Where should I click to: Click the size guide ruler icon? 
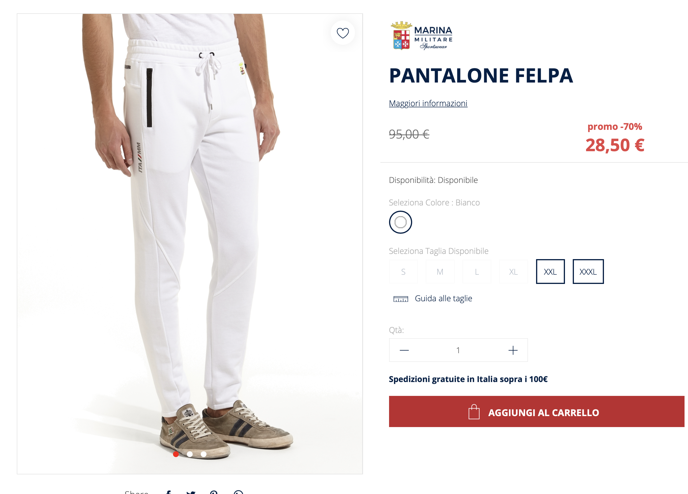pos(400,299)
